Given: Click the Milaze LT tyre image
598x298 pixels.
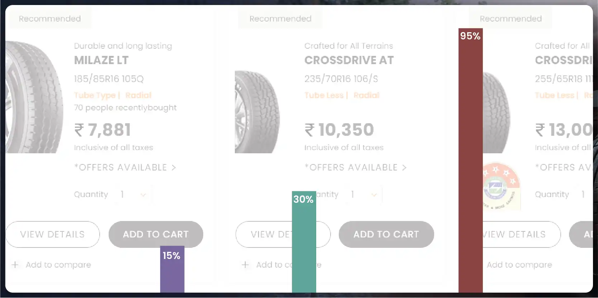Looking at the screenshot, I should coord(34,97).
